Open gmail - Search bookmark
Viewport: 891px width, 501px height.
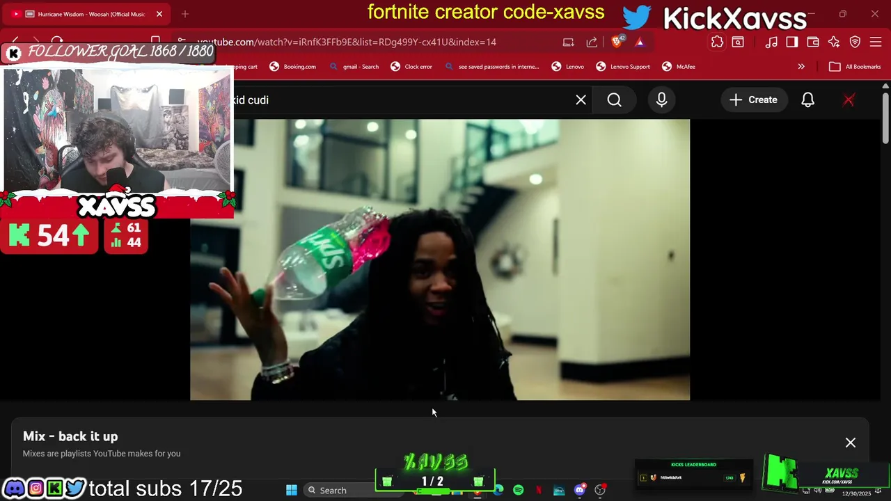(x=354, y=67)
